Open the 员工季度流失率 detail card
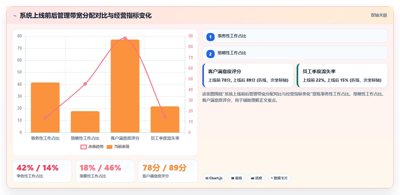This screenshot has height=195, width=400. (x=342, y=75)
